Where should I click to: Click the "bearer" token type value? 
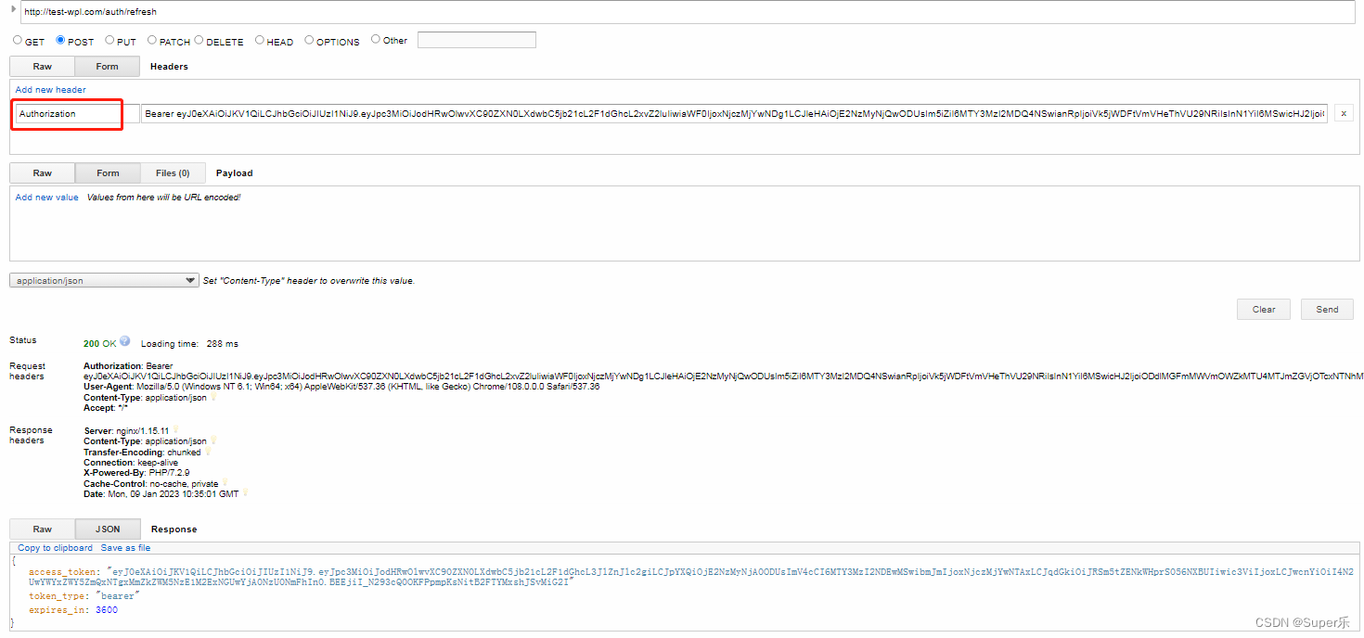point(116,597)
